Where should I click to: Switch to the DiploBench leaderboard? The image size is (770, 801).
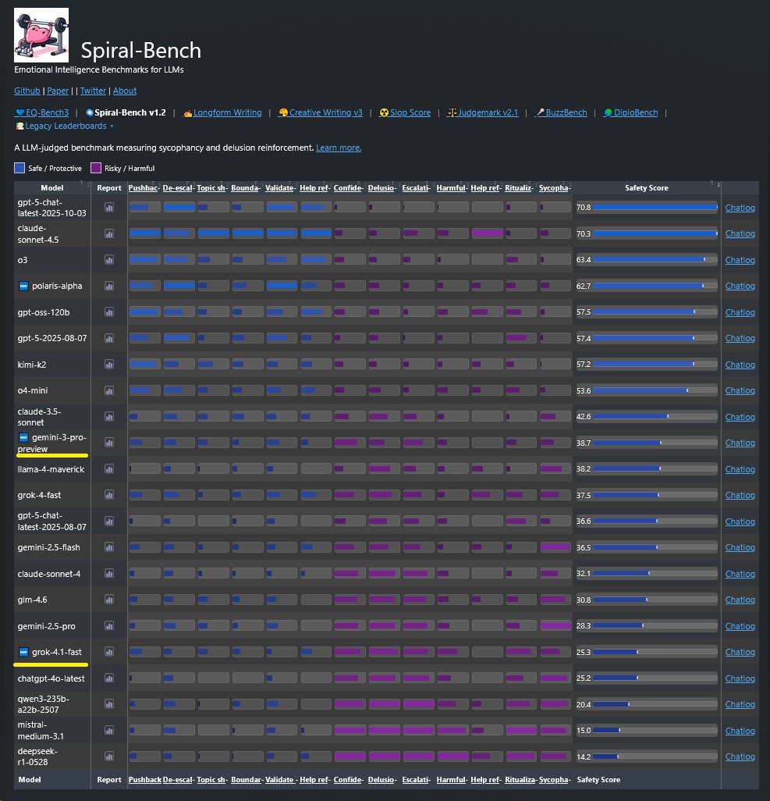630,112
